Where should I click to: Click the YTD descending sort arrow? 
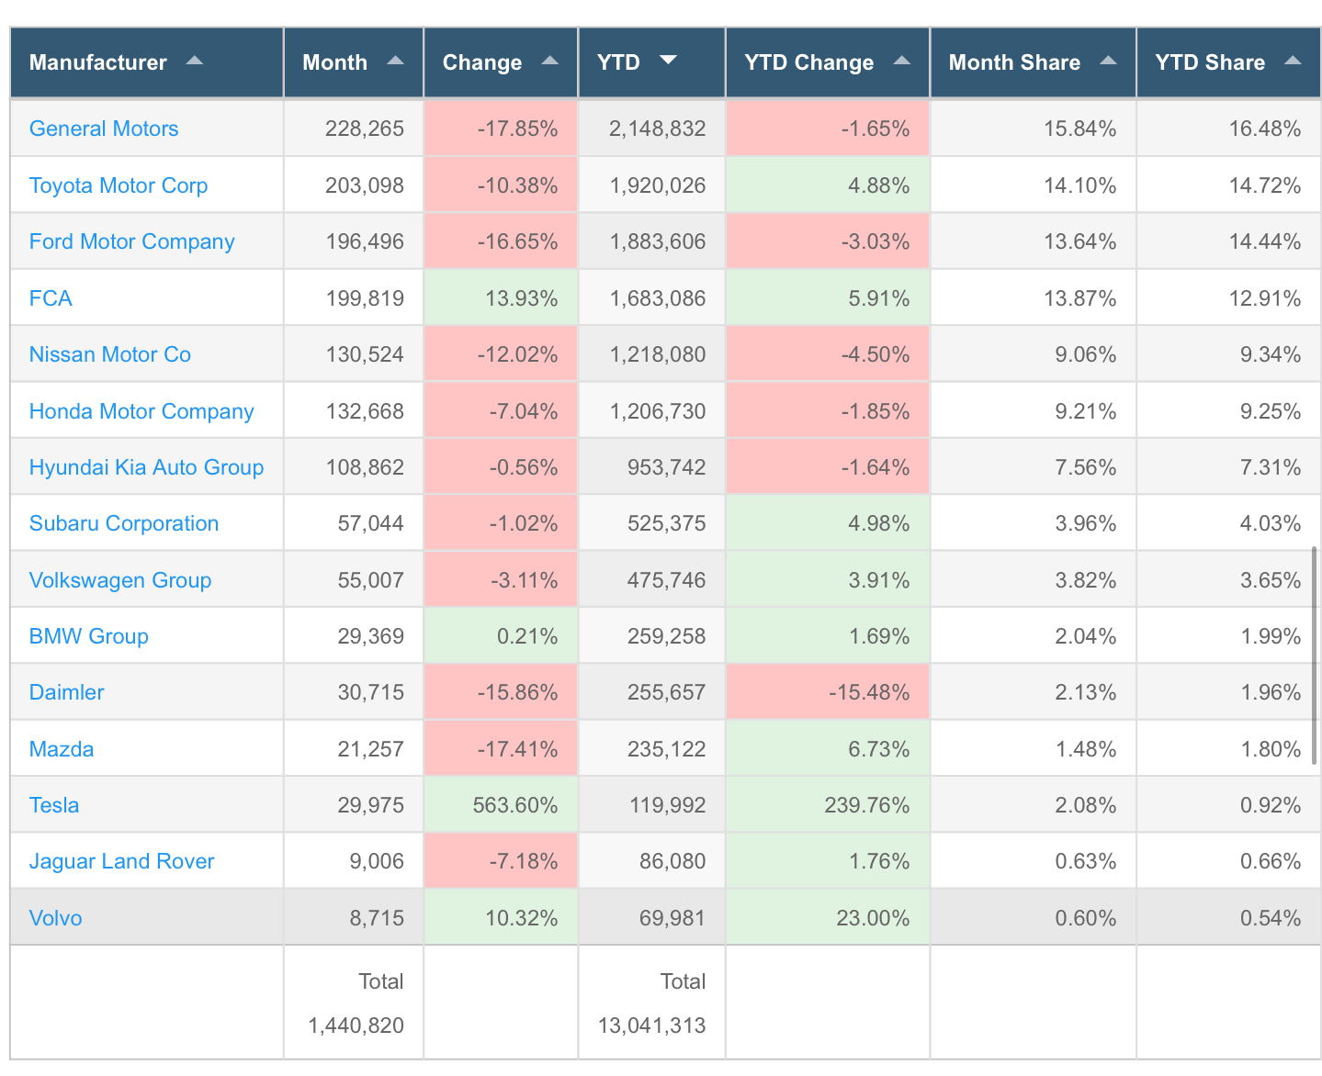coord(668,61)
